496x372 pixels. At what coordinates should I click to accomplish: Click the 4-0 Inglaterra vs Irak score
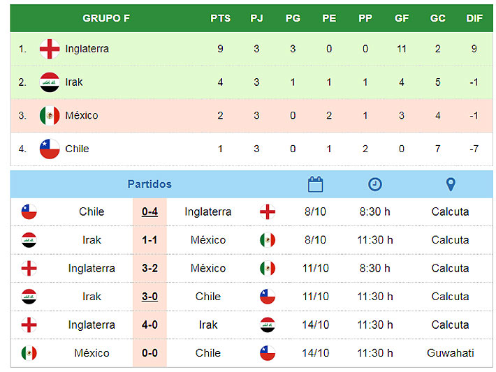click(x=149, y=325)
